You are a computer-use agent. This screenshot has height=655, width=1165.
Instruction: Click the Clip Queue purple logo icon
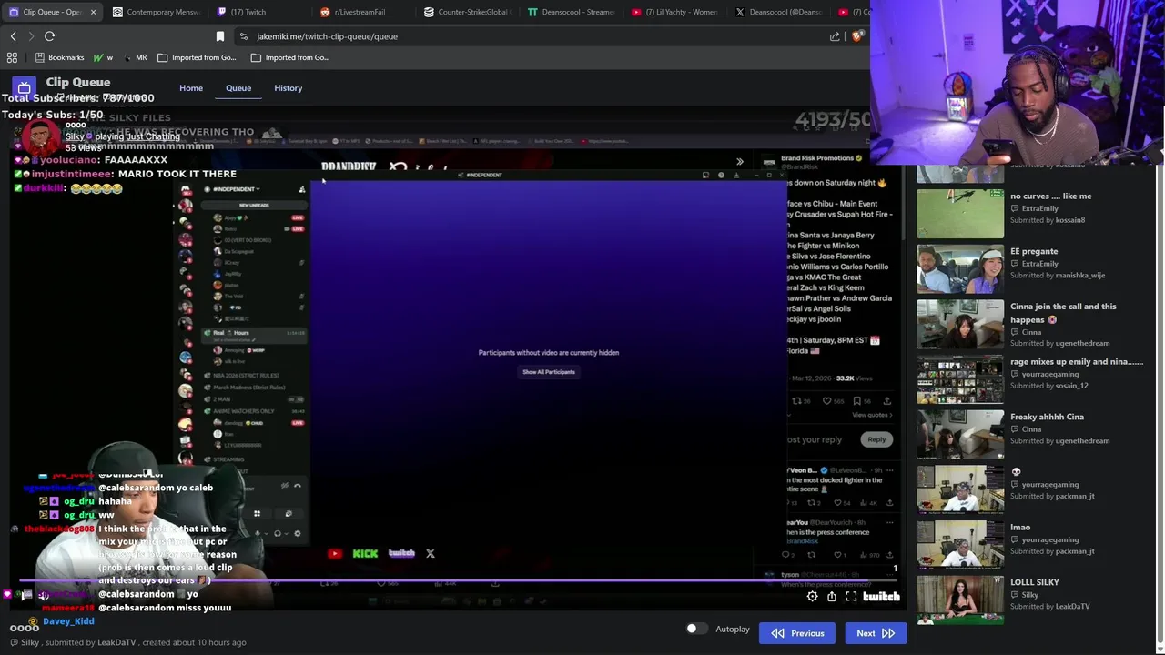pyautogui.click(x=24, y=88)
